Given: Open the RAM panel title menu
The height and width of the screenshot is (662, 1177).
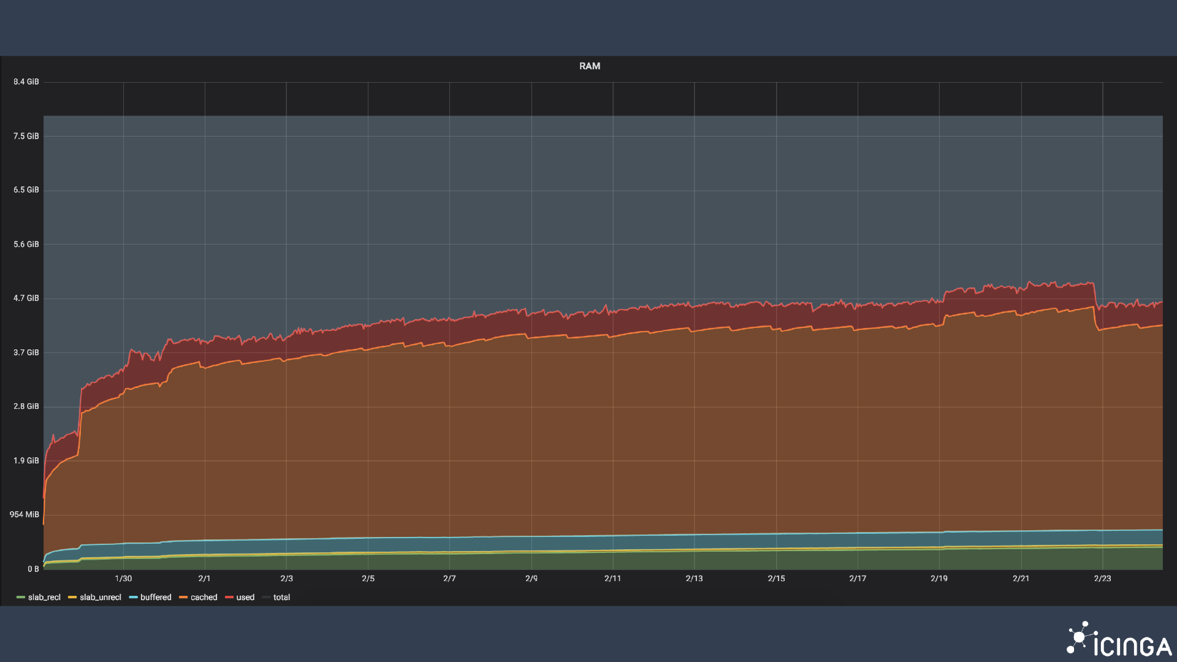Looking at the screenshot, I should click(589, 66).
